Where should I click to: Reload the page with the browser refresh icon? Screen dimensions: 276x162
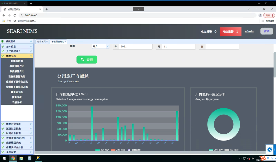[x=15, y=15]
